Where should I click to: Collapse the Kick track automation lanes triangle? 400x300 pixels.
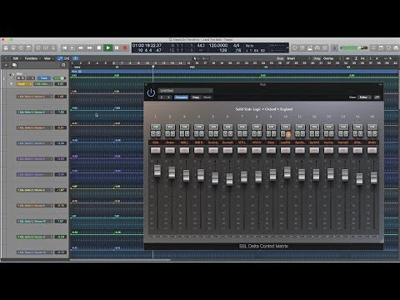coord(12,83)
